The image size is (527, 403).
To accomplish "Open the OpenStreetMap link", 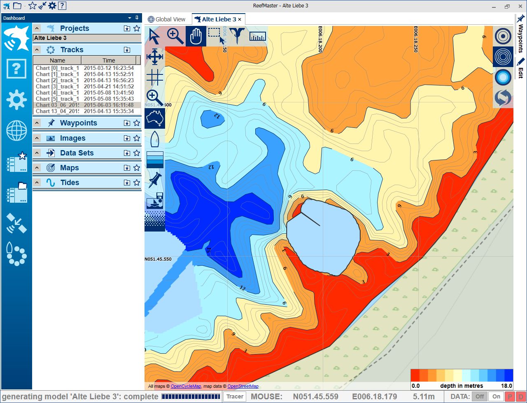I will click(243, 386).
